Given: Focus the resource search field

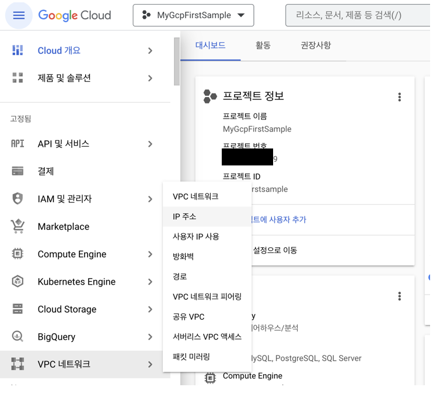Looking at the screenshot, I should (359, 16).
